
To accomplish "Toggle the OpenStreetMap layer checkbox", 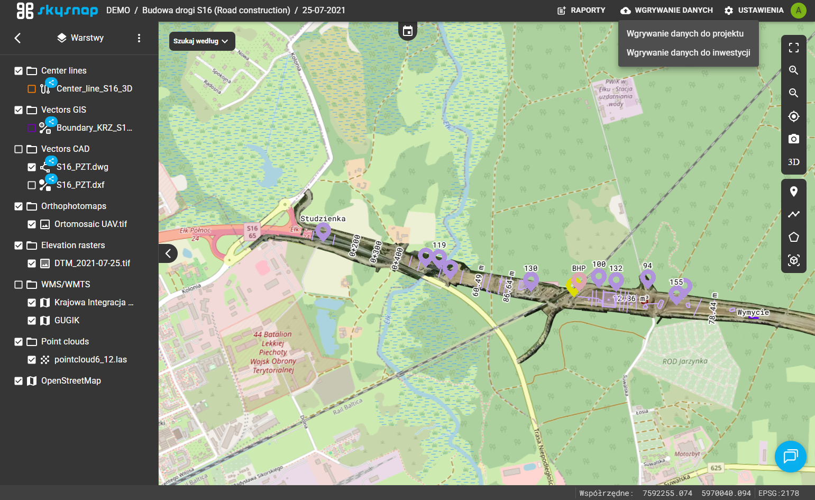I will point(19,381).
